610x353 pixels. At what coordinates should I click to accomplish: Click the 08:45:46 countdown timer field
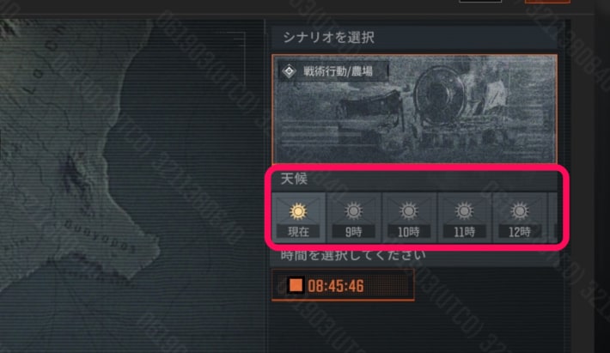[x=343, y=285]
